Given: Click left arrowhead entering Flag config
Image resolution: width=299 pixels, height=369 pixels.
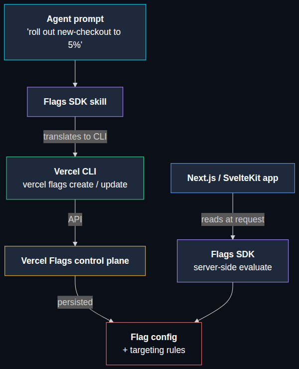Looking at the screenshot, I should [111, 320].
